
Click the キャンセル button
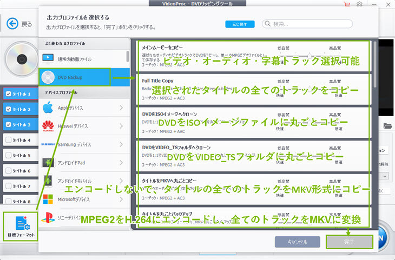point(298,242)
